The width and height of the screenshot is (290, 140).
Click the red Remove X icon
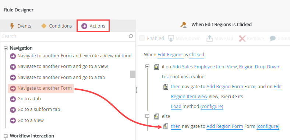242,39
